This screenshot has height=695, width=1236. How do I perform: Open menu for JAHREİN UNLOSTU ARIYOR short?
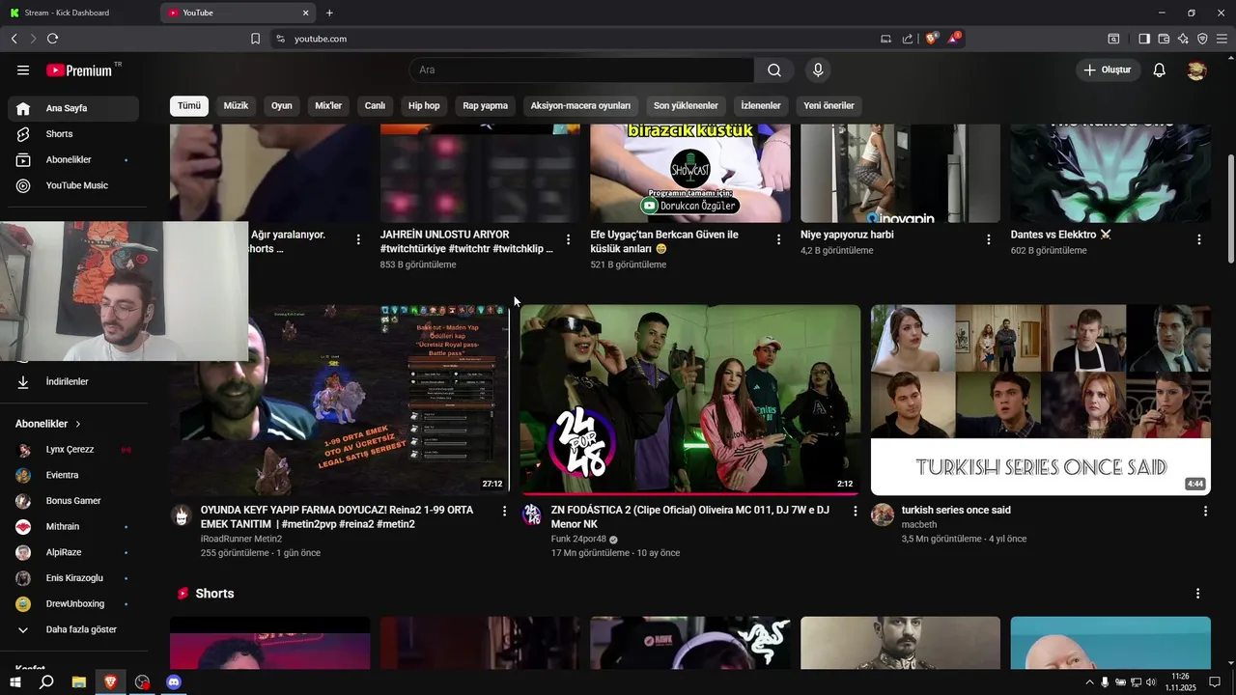(x=569, y=239)
